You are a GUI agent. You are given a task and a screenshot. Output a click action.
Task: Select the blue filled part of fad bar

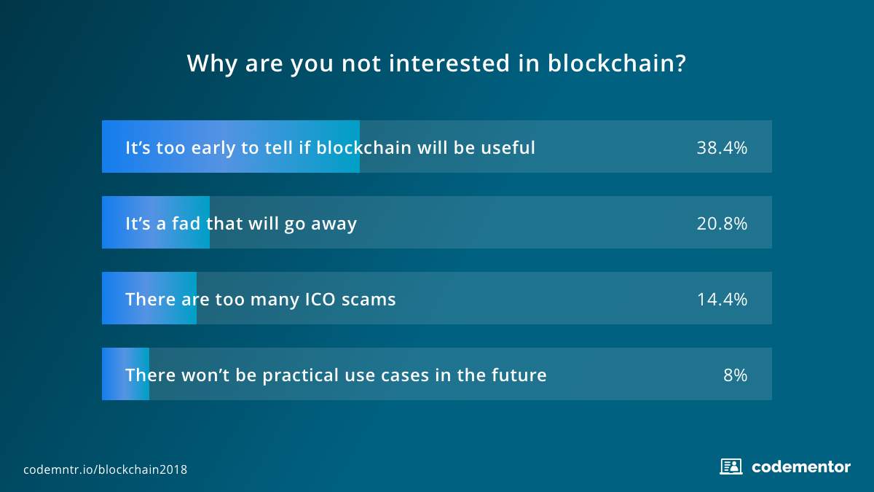coord(156,222)
